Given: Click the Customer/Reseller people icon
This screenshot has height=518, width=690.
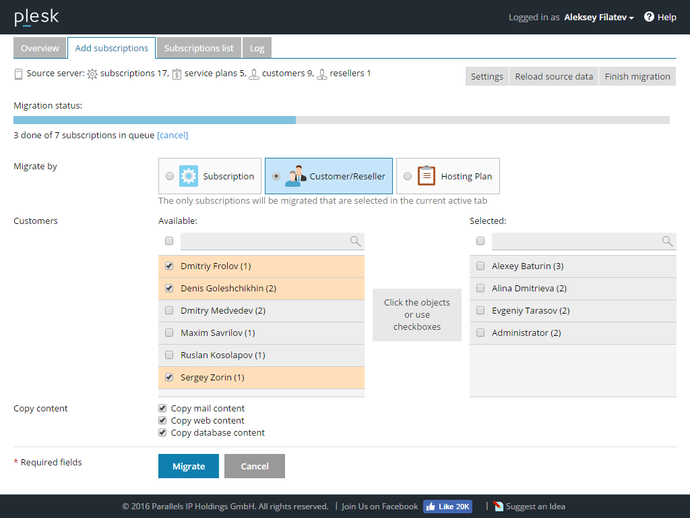Looking at the screenshot, I should coord(295,176).
